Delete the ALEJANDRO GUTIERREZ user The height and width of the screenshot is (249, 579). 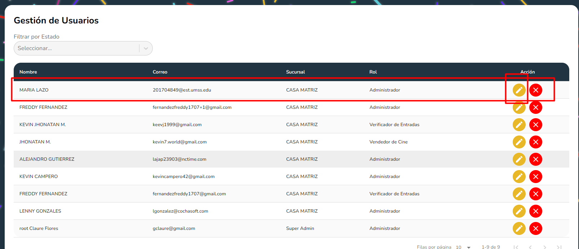coord(535,159)
